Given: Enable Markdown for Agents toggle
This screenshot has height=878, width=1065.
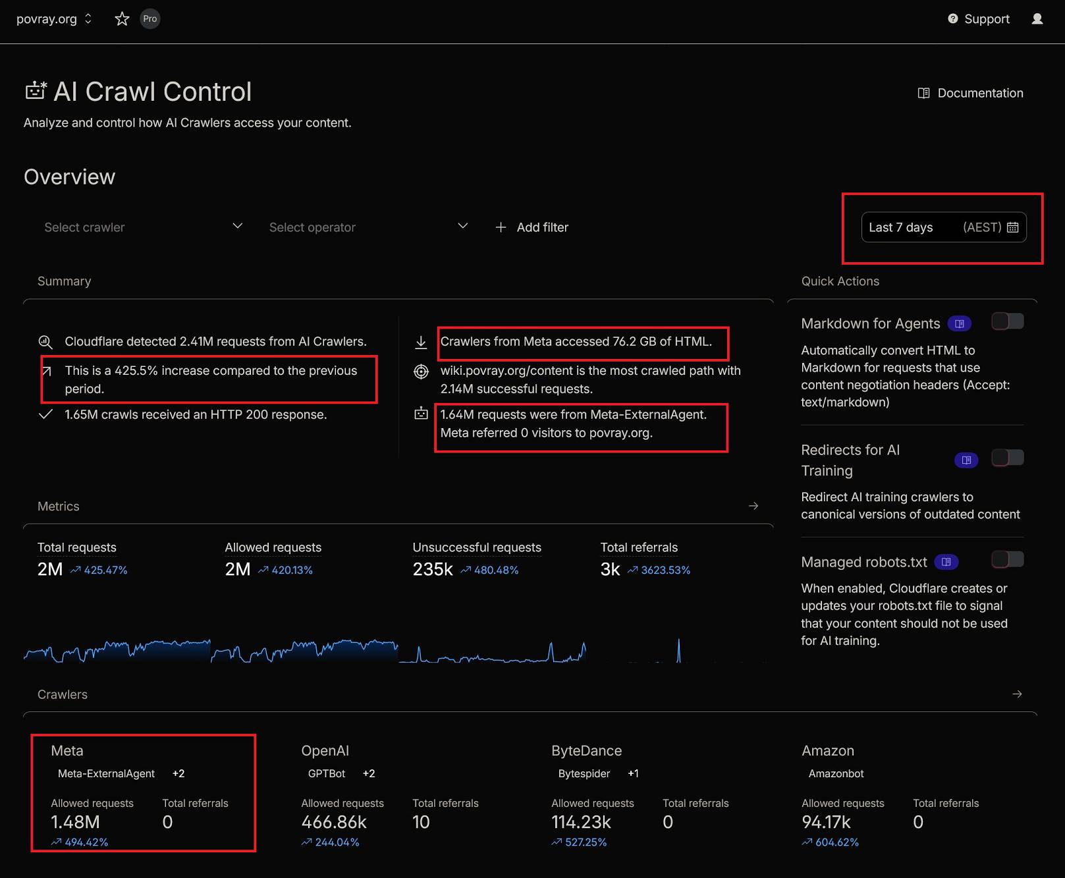Looking at the screenshot, I should point(1008,321).
